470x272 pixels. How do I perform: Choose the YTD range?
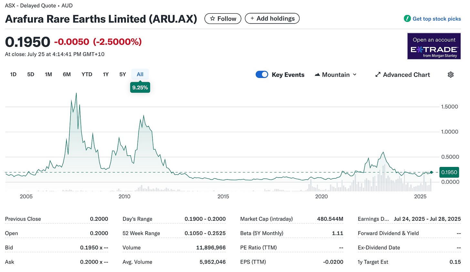click(87, 74)
